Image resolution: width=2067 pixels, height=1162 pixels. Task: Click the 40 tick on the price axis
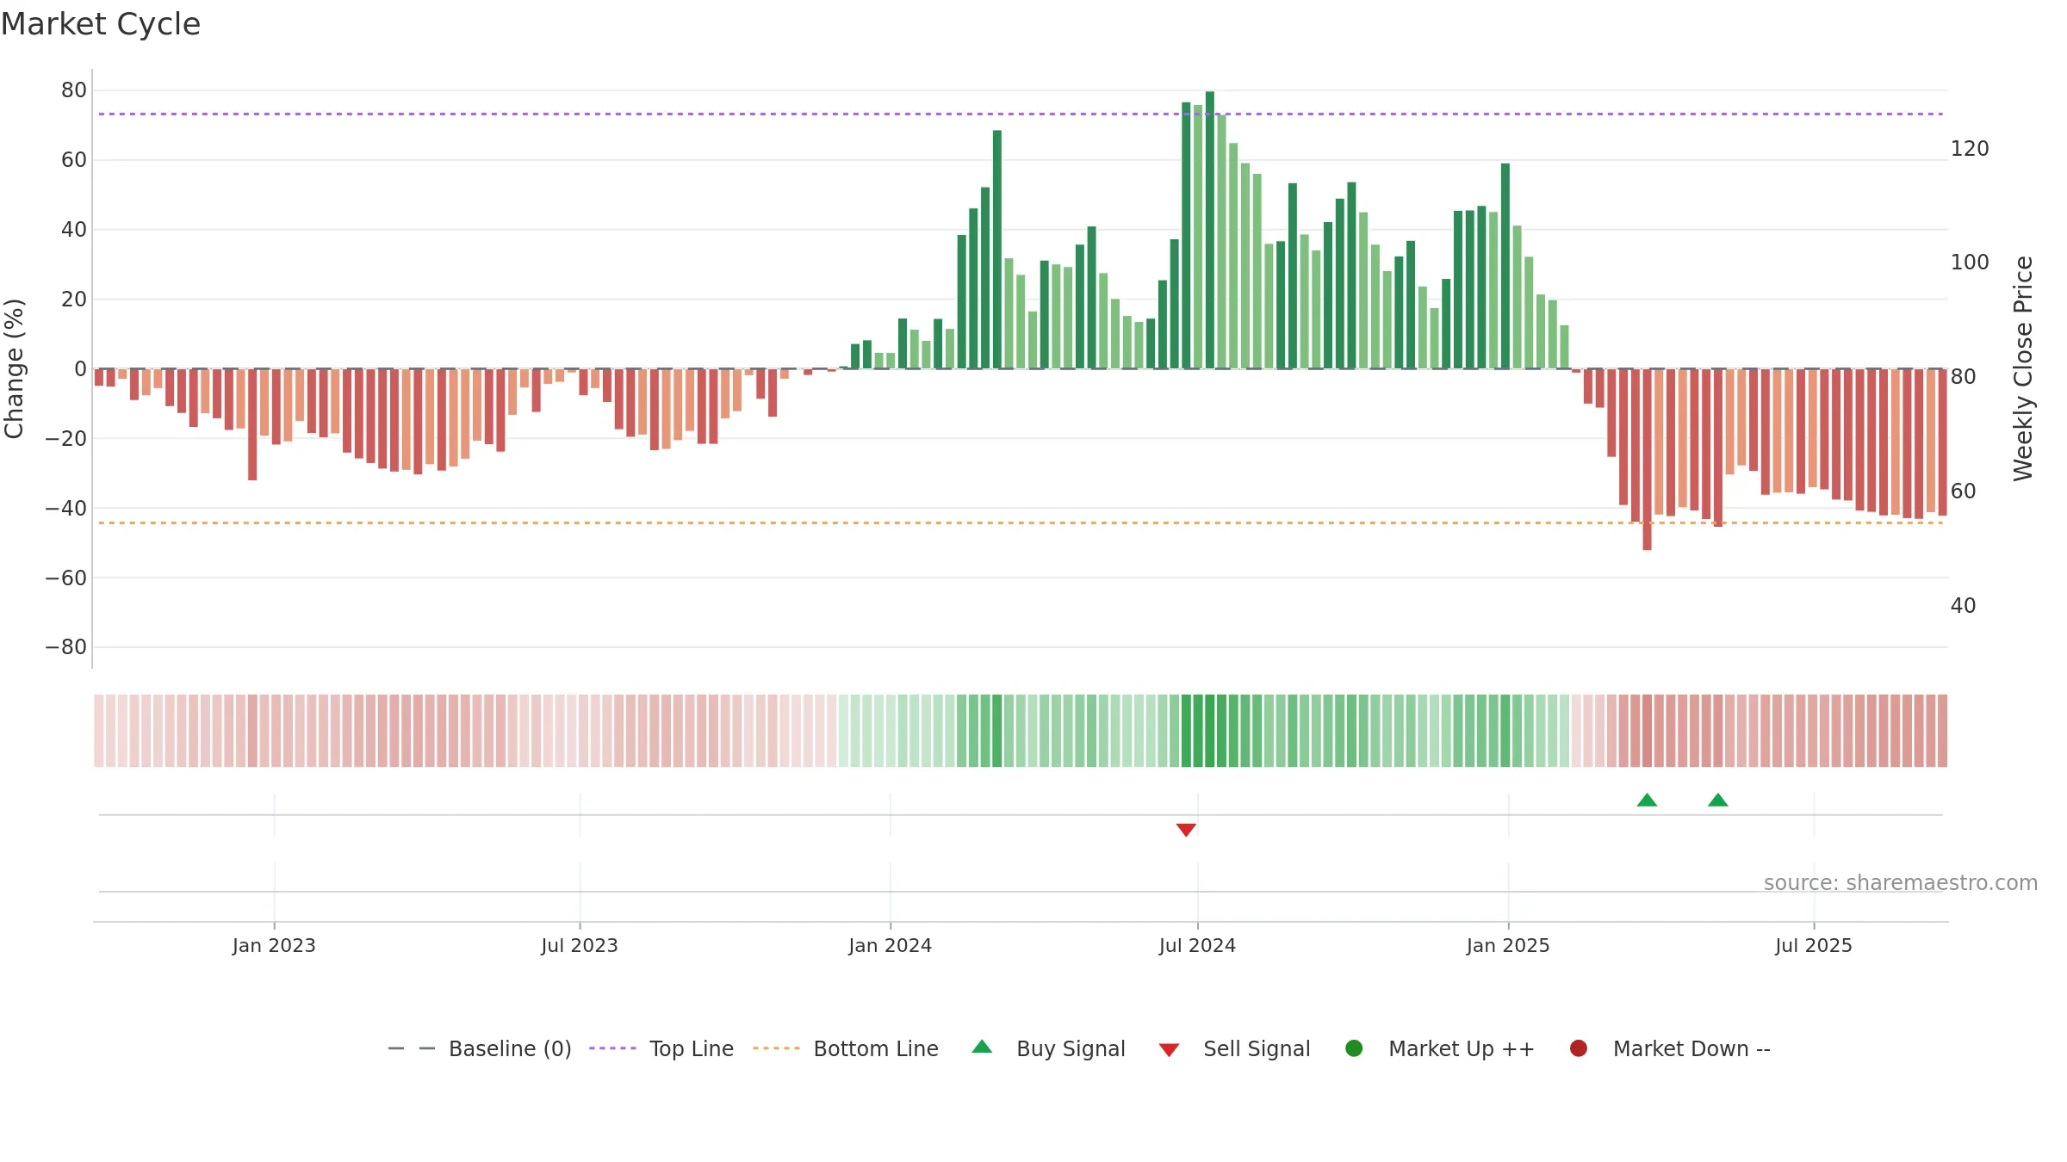tap(1963, 606)
